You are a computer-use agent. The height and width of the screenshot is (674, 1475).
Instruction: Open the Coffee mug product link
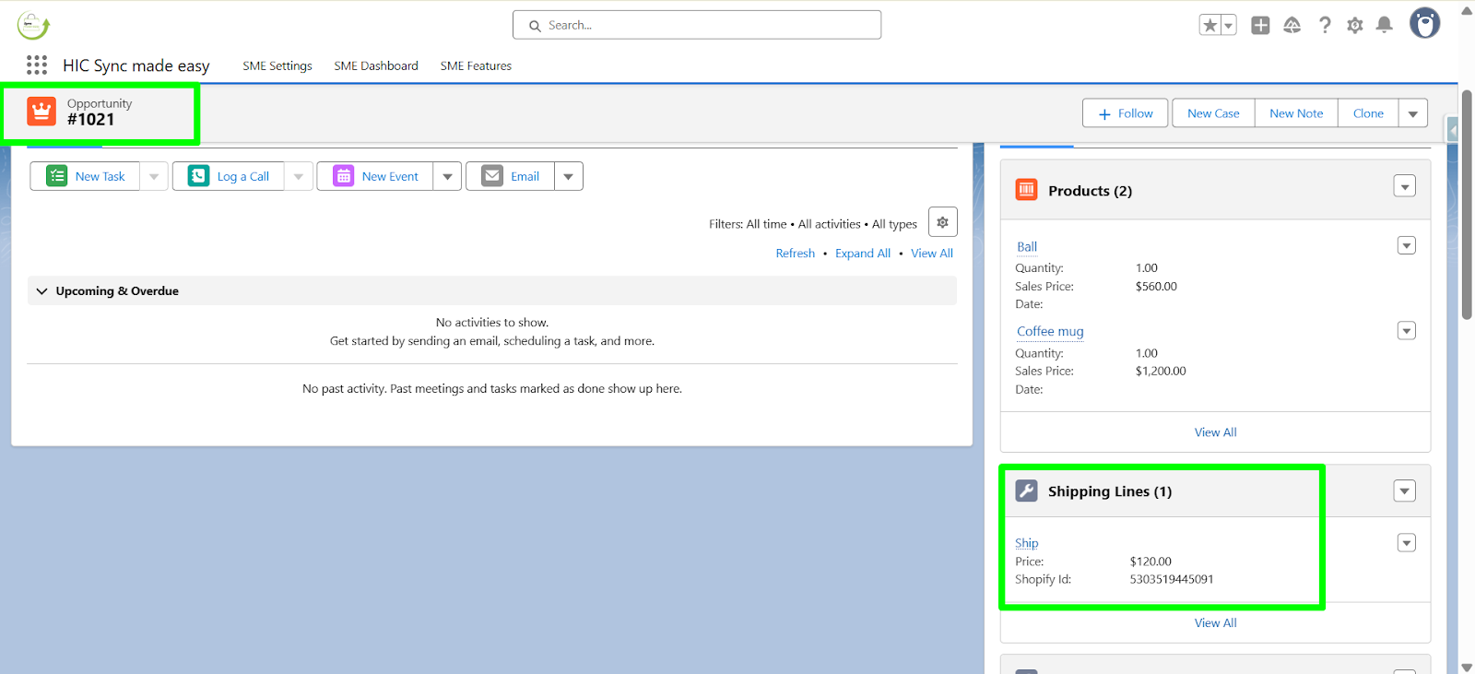click(x=1050, y=332)
